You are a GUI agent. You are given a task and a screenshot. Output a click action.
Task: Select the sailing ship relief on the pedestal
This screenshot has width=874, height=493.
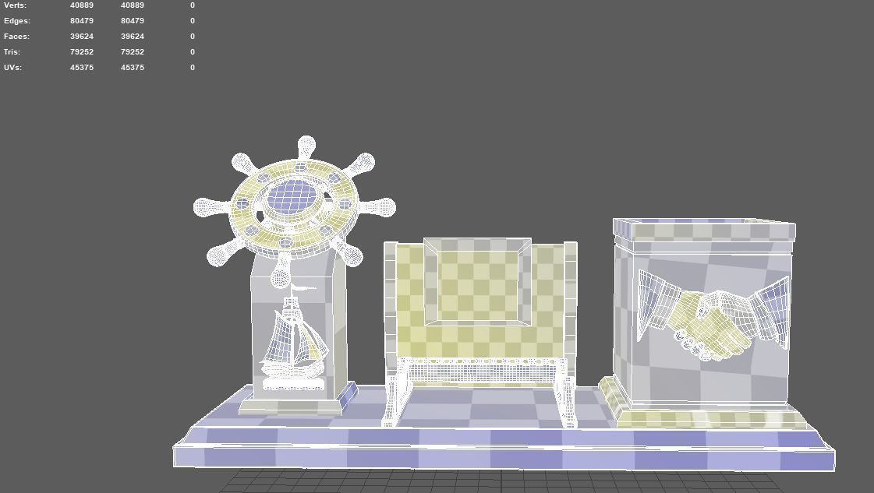[x=294, y=337]
